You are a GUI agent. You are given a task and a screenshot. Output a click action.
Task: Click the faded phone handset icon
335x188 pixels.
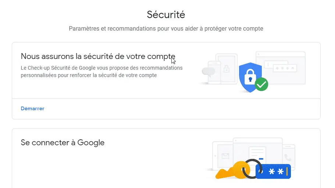coord(288,158)
